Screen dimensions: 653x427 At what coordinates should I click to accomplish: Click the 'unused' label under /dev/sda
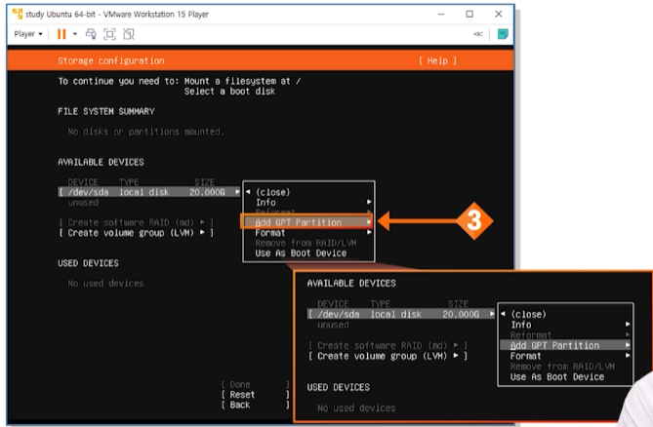83,203
